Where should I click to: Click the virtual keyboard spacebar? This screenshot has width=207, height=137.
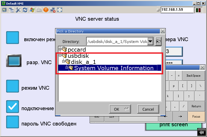[x=139, y=119]
